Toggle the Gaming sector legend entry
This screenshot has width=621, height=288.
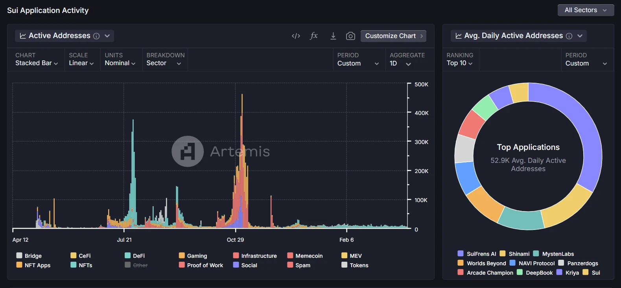pos(197,256)
